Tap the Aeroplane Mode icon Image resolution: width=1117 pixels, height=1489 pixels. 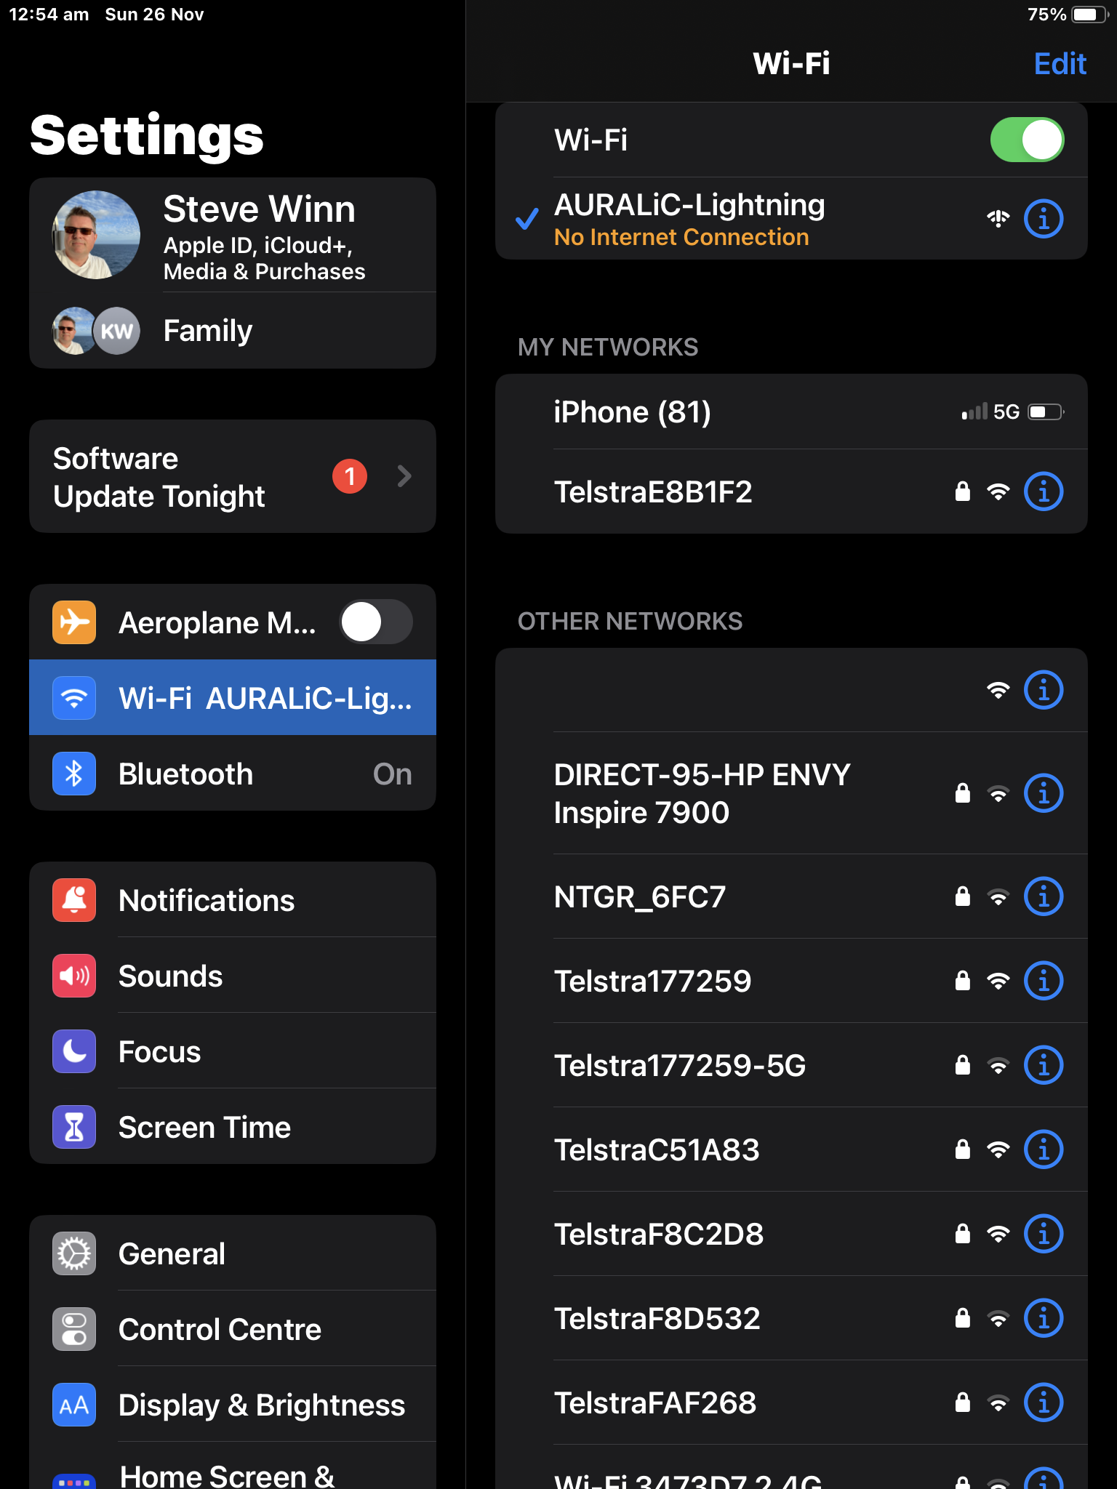[74, 622]
